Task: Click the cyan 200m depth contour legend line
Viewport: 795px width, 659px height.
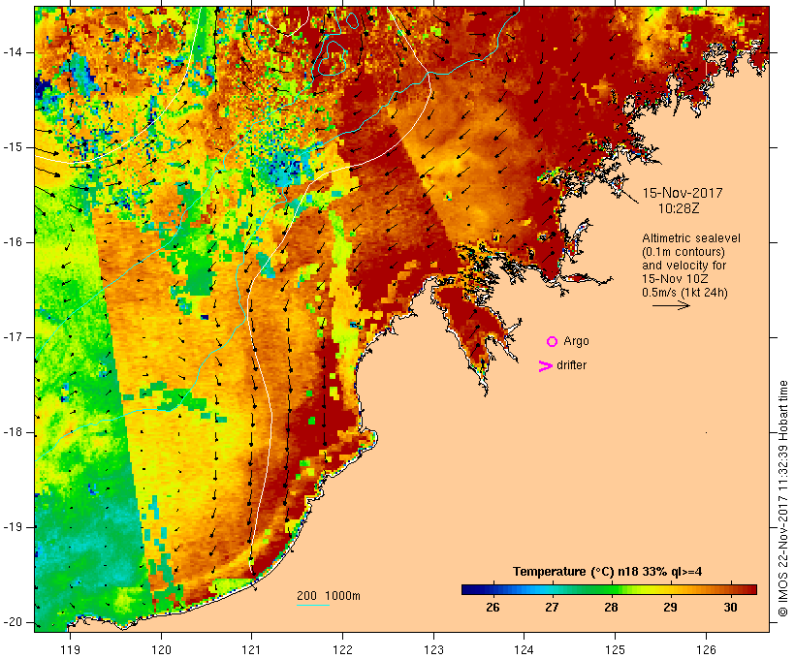Action: [313, 605]
